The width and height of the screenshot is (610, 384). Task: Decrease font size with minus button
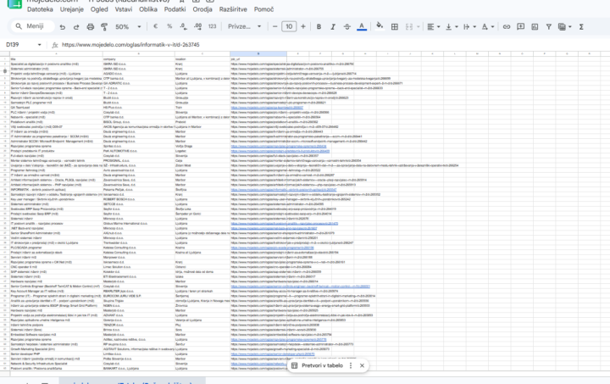(x=275, y=26)
